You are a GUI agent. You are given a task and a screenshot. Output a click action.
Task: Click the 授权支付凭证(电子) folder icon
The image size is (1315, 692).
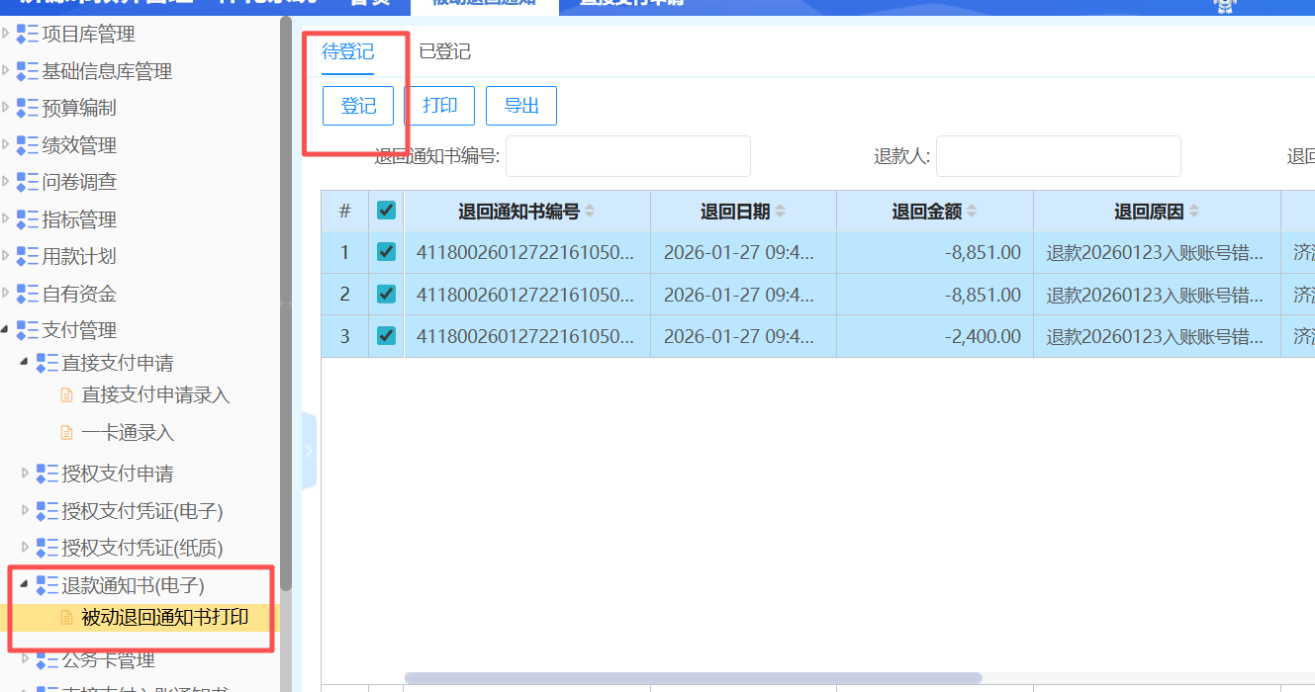pyautogui.click(x=47, y=511)
